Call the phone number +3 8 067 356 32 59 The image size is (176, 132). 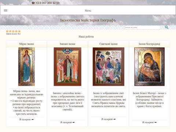pos(45,3)
